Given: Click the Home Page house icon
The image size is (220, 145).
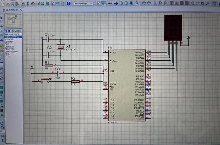Looking at the screenshot, I should tap(23, 4).
